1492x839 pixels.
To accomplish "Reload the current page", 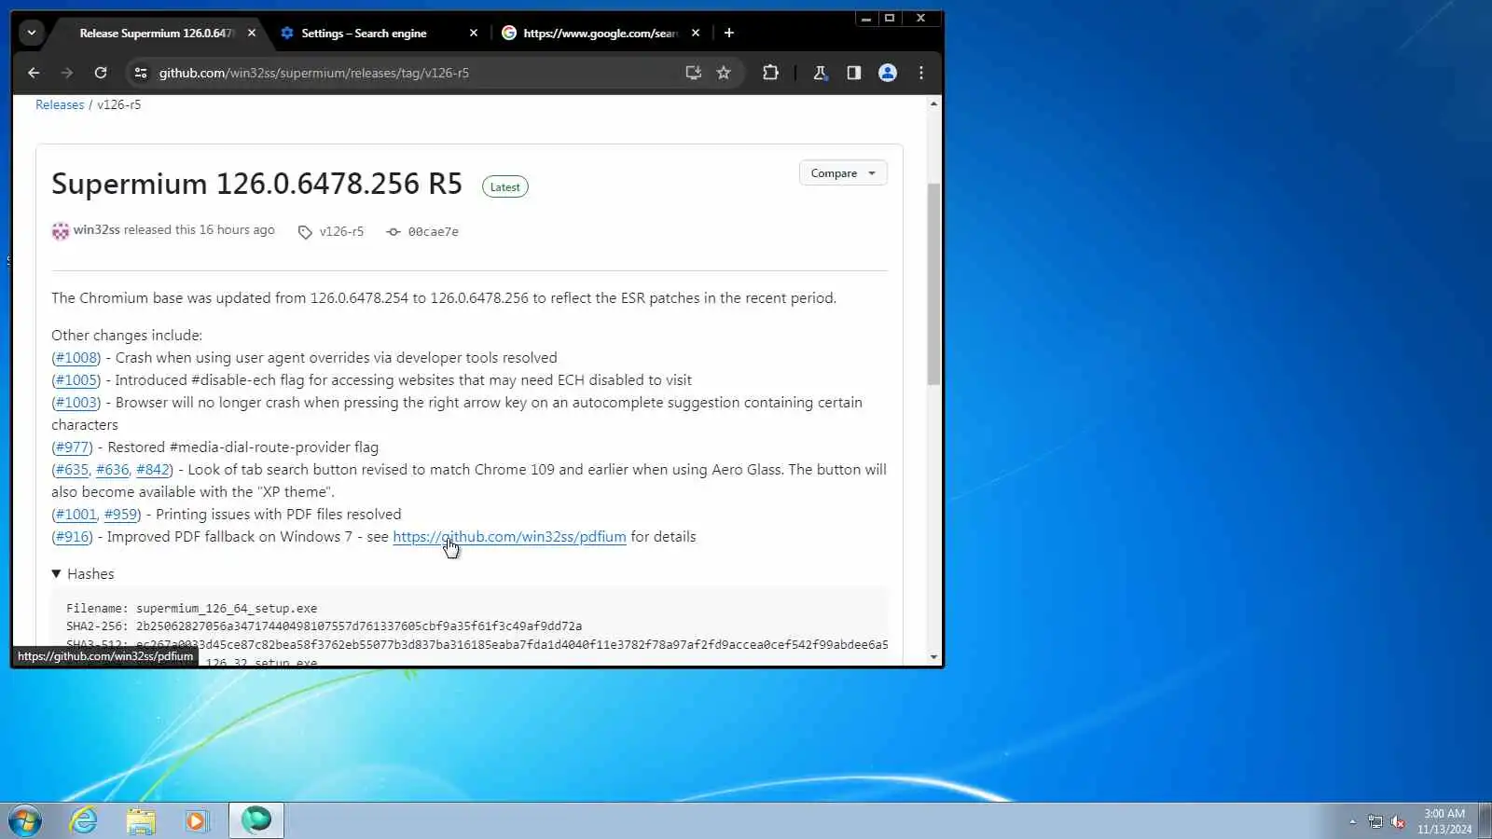I will (x=101, y=73).
